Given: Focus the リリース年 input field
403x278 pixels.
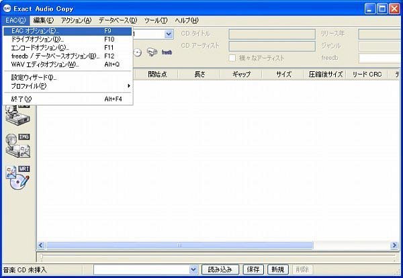Looking at the screenshot, I should pos(380,34).
